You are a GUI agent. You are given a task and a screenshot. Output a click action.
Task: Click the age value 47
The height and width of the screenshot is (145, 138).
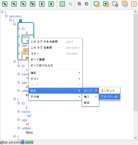28,124
